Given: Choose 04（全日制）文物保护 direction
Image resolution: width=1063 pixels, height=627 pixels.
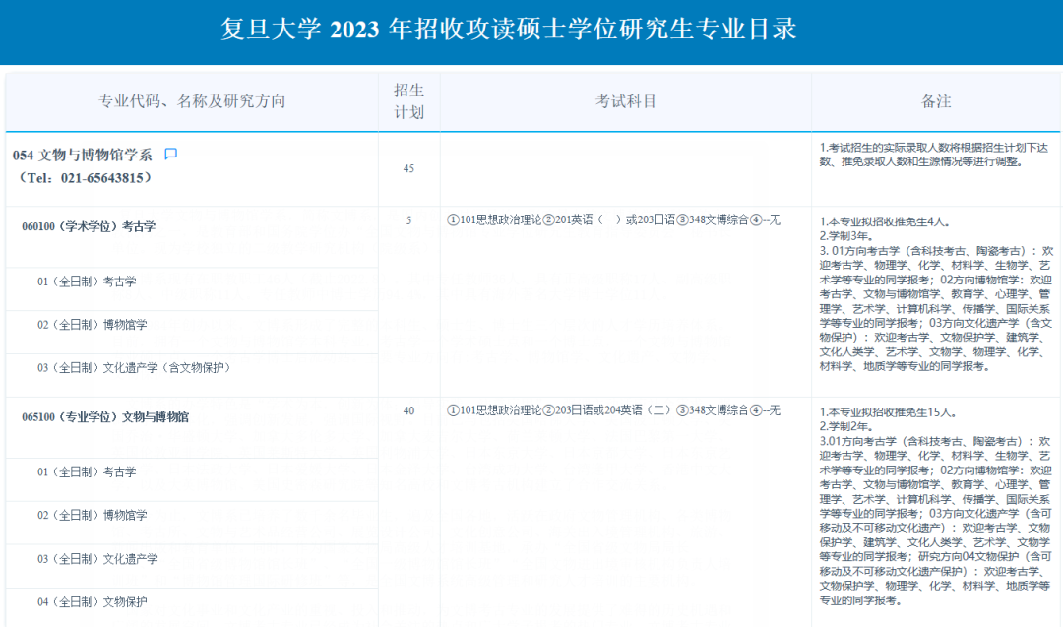Looking at the screenshot, I should click(x=93, y=602).
